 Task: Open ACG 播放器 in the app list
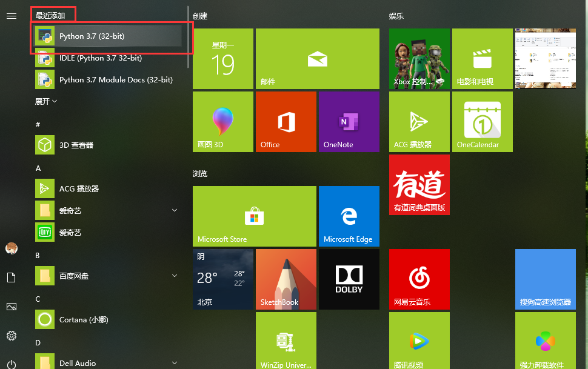[x=108, y=188]
